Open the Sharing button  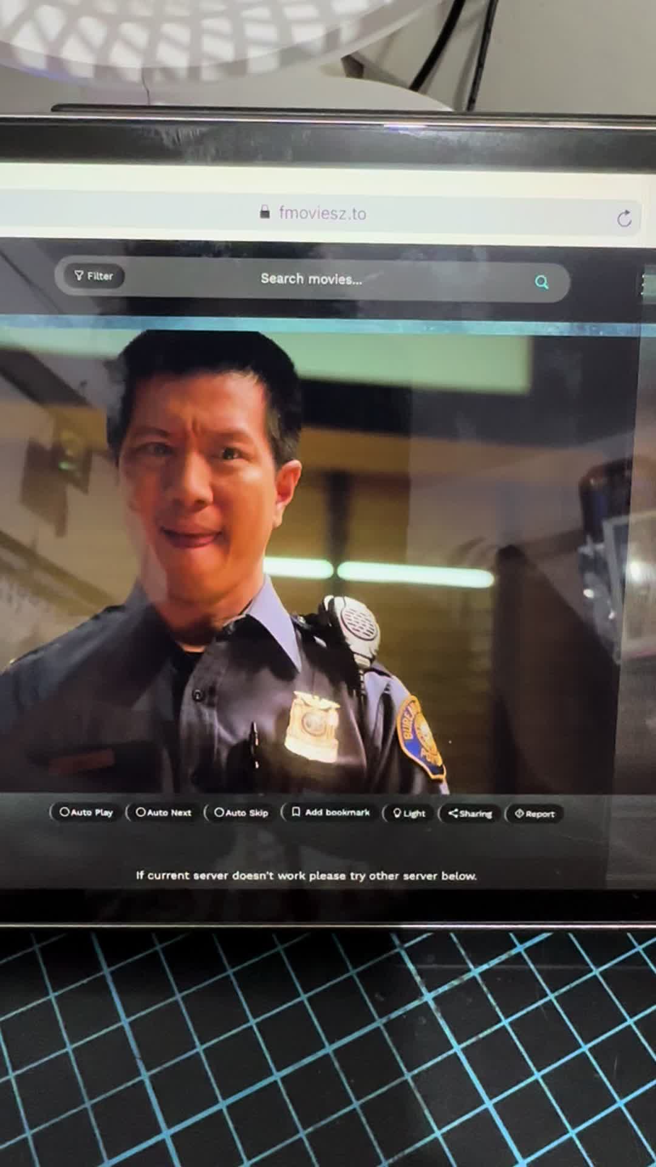point(470,814)
